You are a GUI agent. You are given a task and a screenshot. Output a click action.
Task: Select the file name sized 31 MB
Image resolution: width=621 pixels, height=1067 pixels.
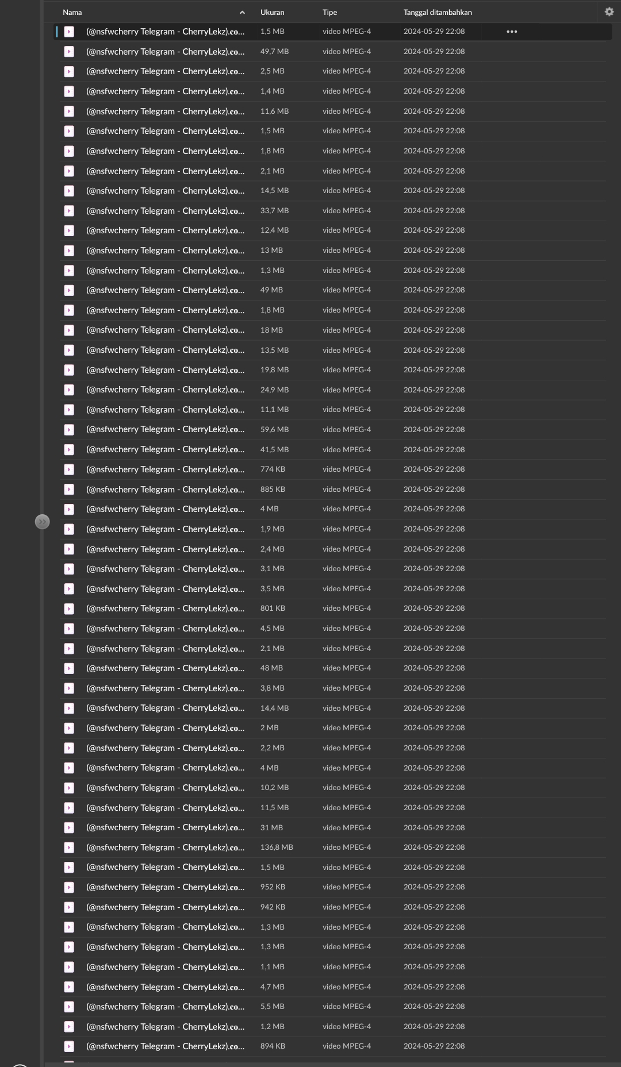pyautogui.click(x=165, y=827)
